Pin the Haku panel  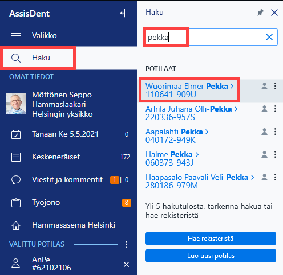[x=260, y=13]
